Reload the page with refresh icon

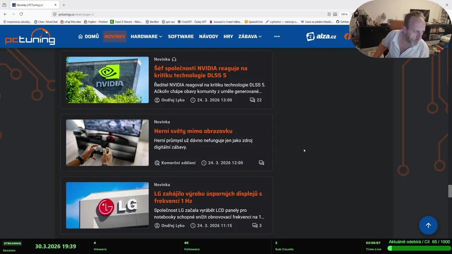pos(21,14)
